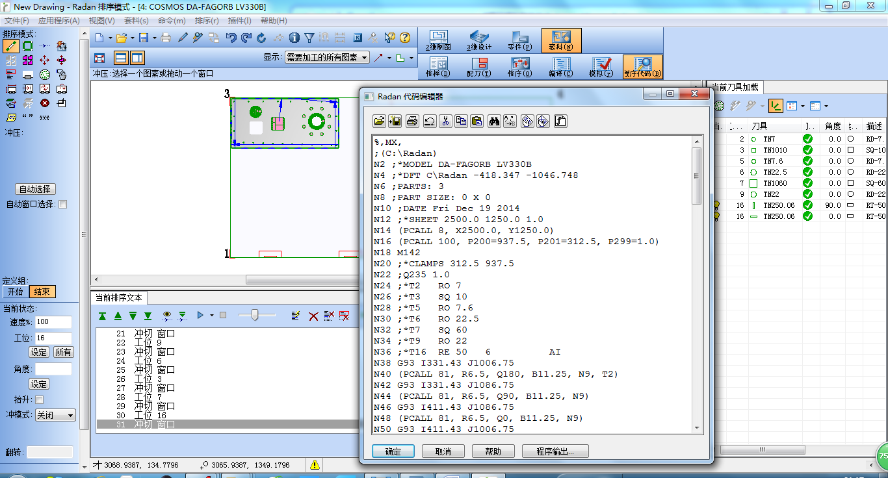Select the pencil tool in 排序模式 palette
This screenshot has width=888, height=478.
point(10,46)
